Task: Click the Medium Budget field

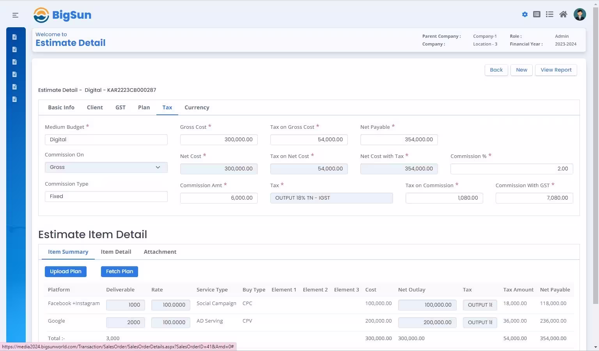Action: (x=106, y=140)
